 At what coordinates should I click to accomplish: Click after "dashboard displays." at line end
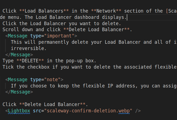127,17
